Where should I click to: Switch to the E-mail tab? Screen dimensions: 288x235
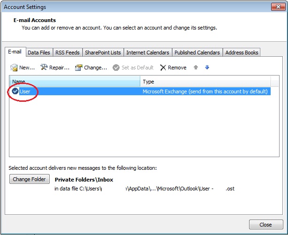click(x=15, y=52)
